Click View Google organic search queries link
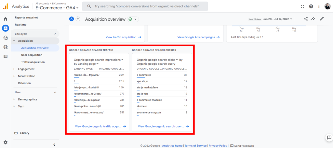 tap(164, 126)
